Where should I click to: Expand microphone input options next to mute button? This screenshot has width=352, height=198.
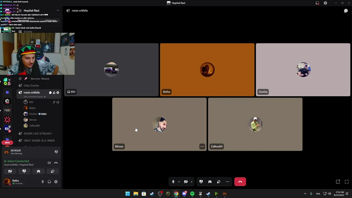coord(179,182)
